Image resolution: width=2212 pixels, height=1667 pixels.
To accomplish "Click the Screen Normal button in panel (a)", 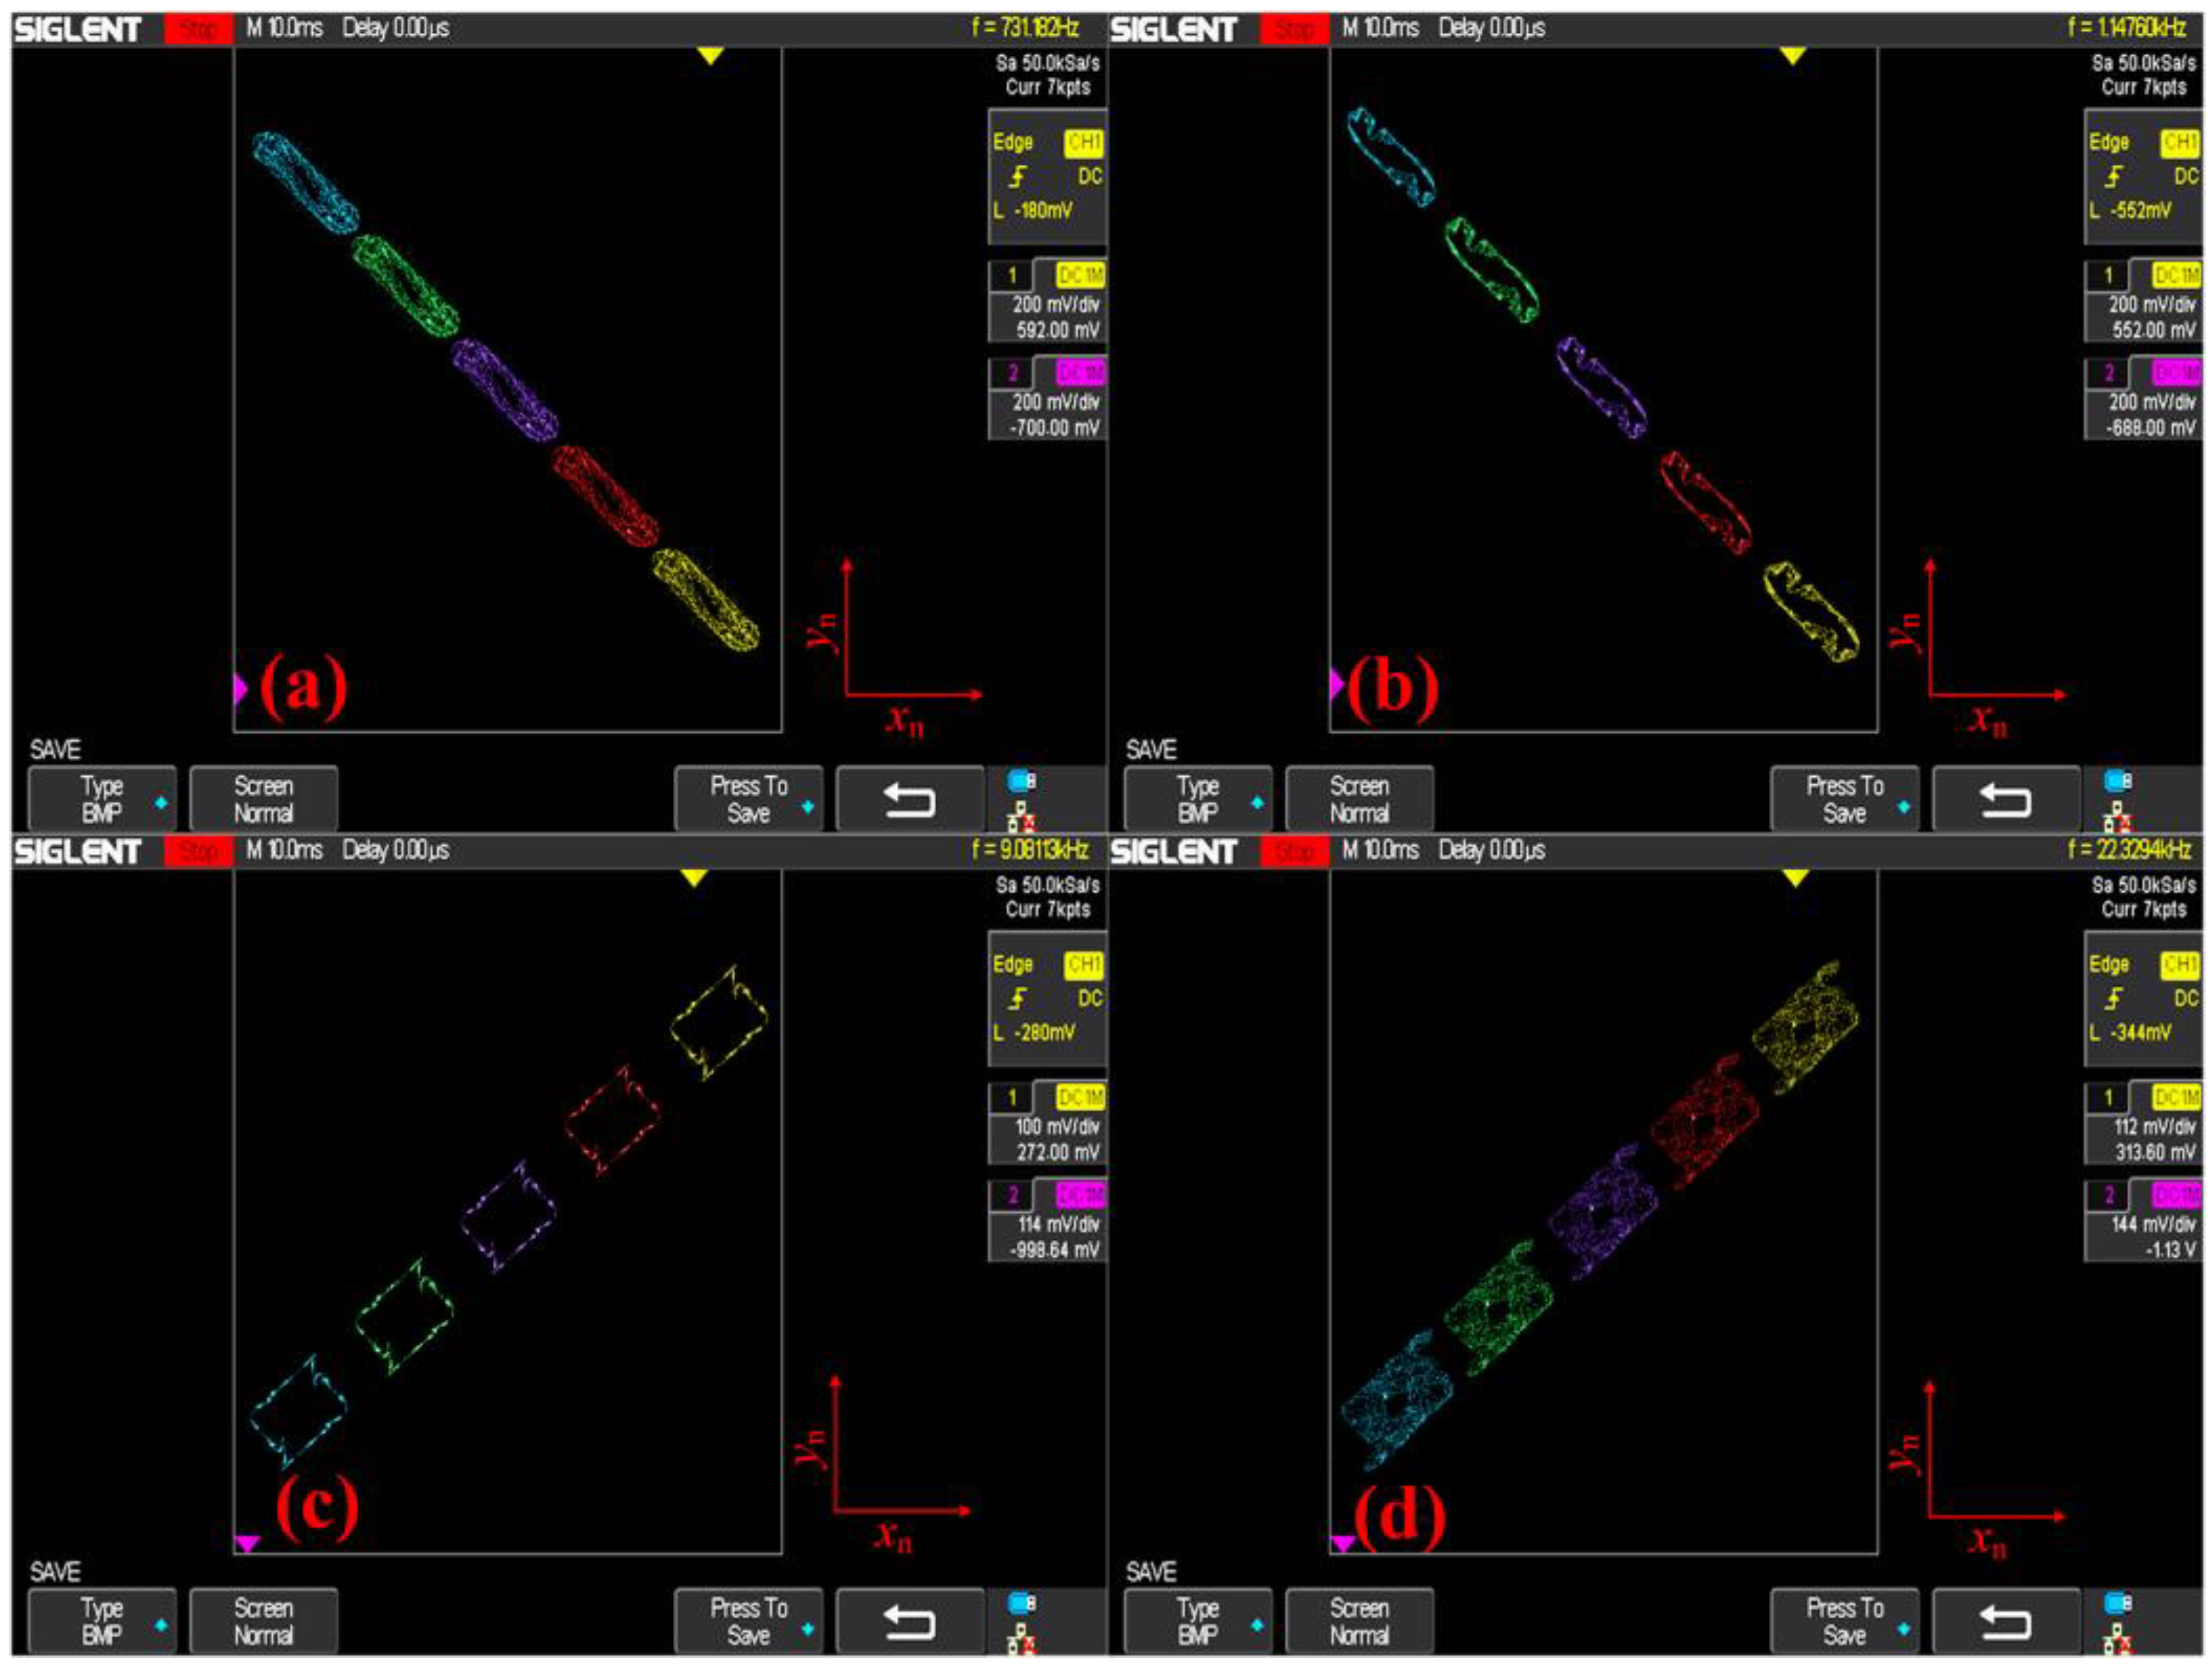I will (x=264, y=800).
